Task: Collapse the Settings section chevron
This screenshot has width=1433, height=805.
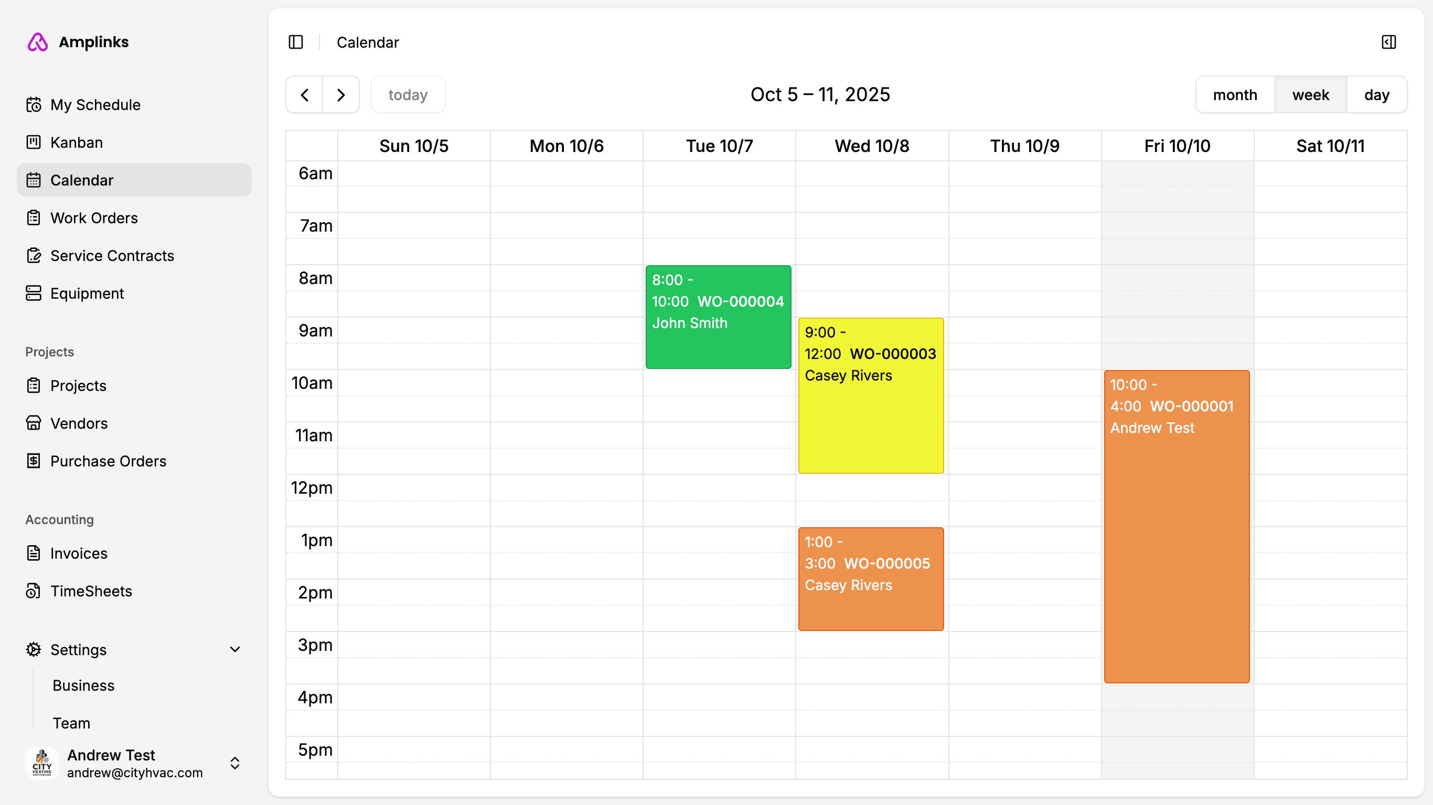Action: tap(235, 650)
